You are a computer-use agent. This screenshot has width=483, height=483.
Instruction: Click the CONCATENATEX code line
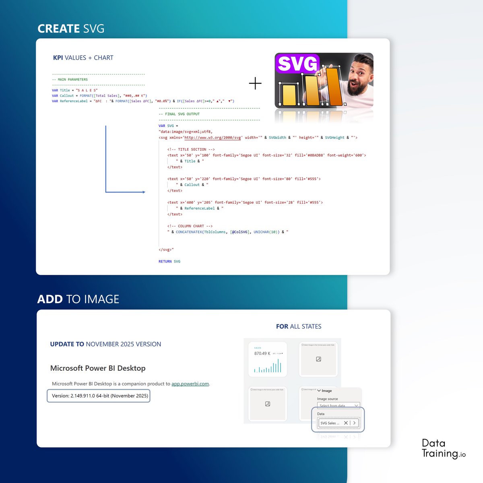pos(228,232)
